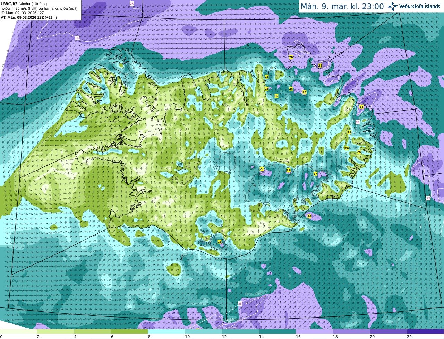Click the legend scale label '12'
This screenshot has width=444, height=339.
click(x=224, y=337)
